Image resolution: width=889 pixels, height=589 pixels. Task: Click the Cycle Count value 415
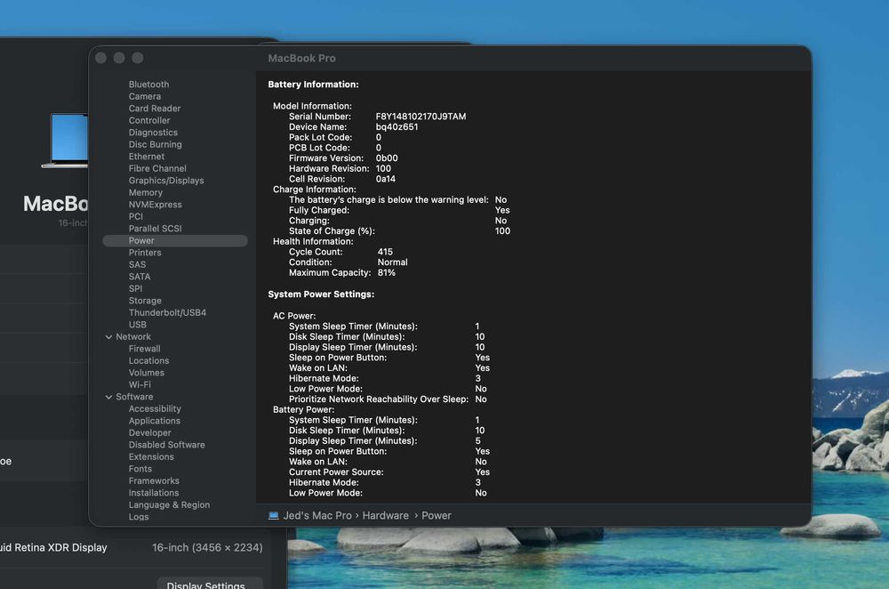385,252
